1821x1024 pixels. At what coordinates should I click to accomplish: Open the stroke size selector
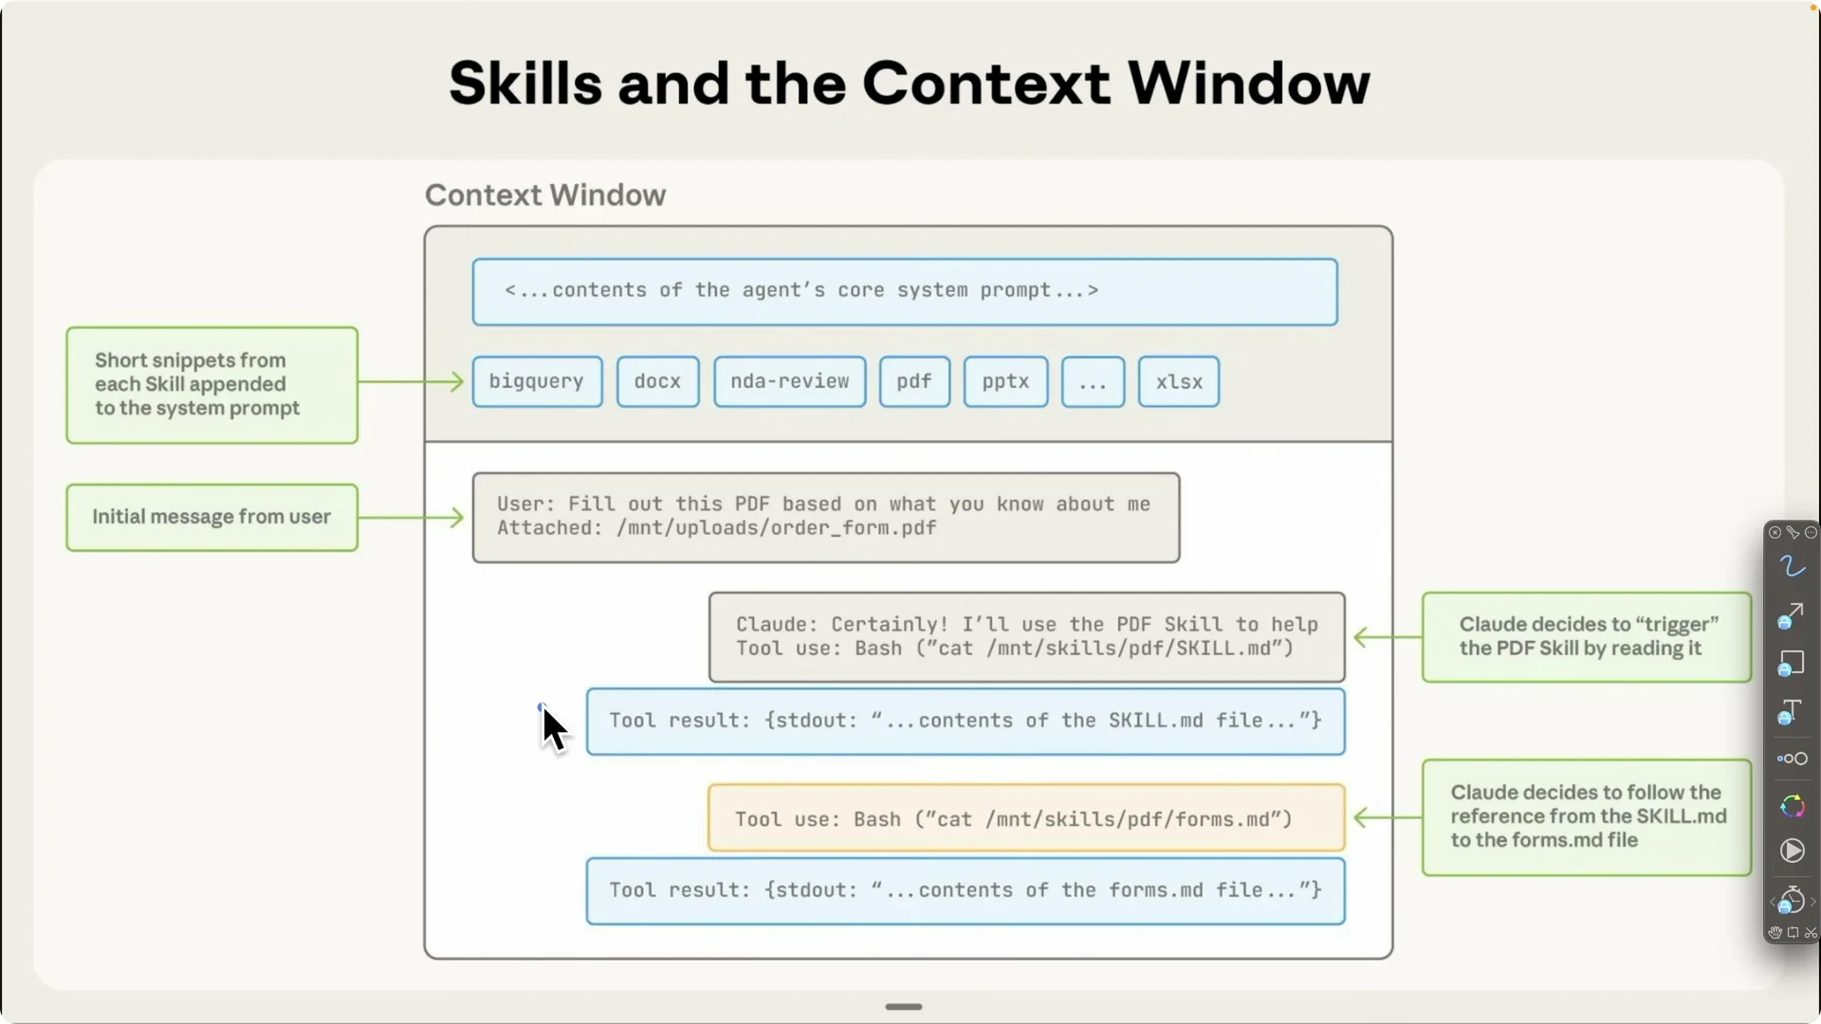click(x=1792, y=759)
